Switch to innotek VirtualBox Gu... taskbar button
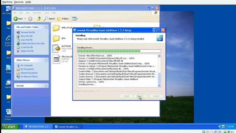Image resolution: width=236 pixels, height=133 pixels. [x=68, y=127]
